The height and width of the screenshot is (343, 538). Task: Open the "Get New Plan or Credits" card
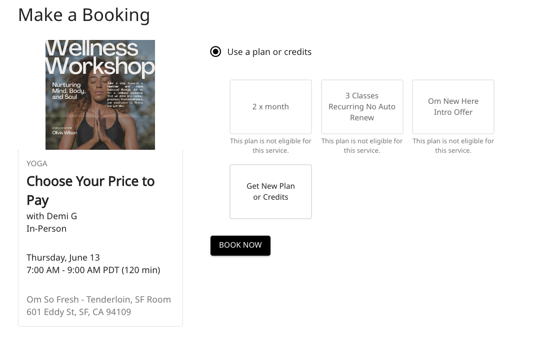pyautogui.click(x=270, y=192)
